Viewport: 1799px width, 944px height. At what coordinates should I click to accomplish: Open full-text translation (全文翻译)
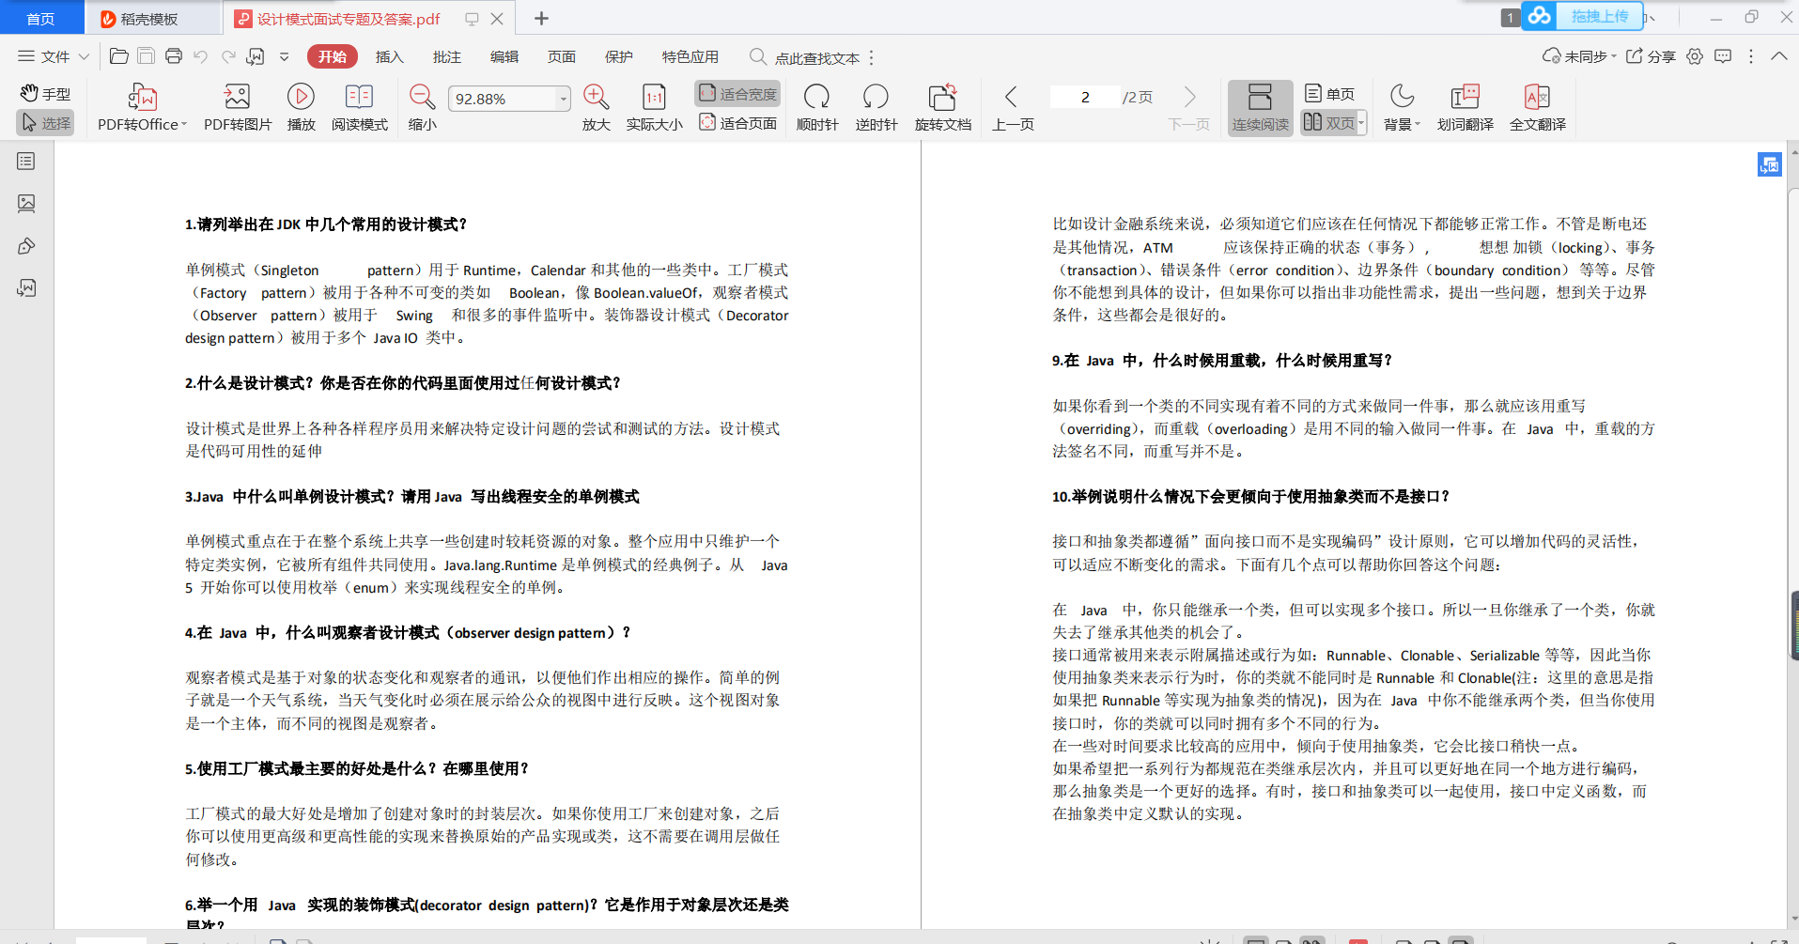[1538, 107]
